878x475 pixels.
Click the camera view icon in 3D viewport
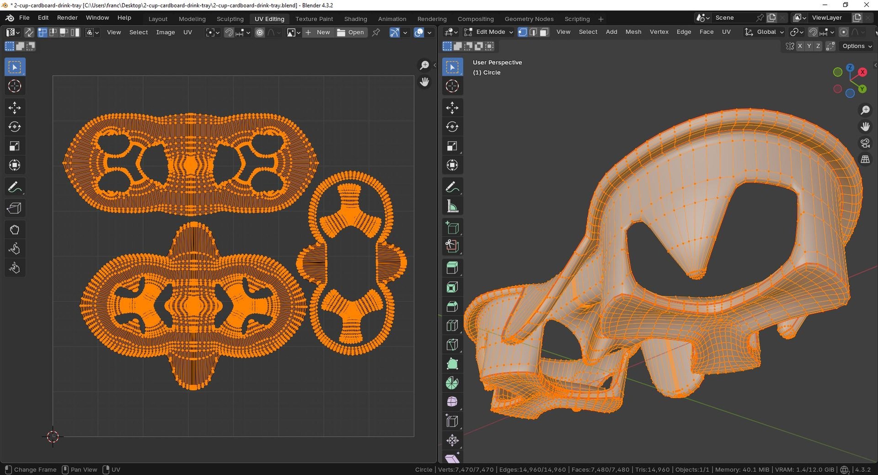click(865, 143)
